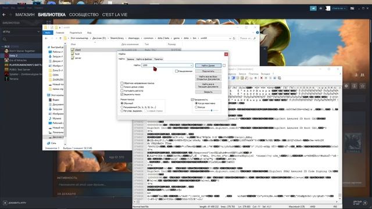This screenshot has height=209, width=372.
Task: Close the Find dialog with red X
Action: (226, 54)
